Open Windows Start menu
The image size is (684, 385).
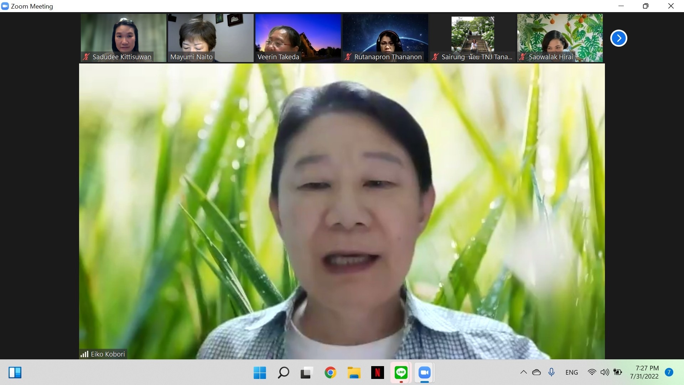tap(260, 373)
